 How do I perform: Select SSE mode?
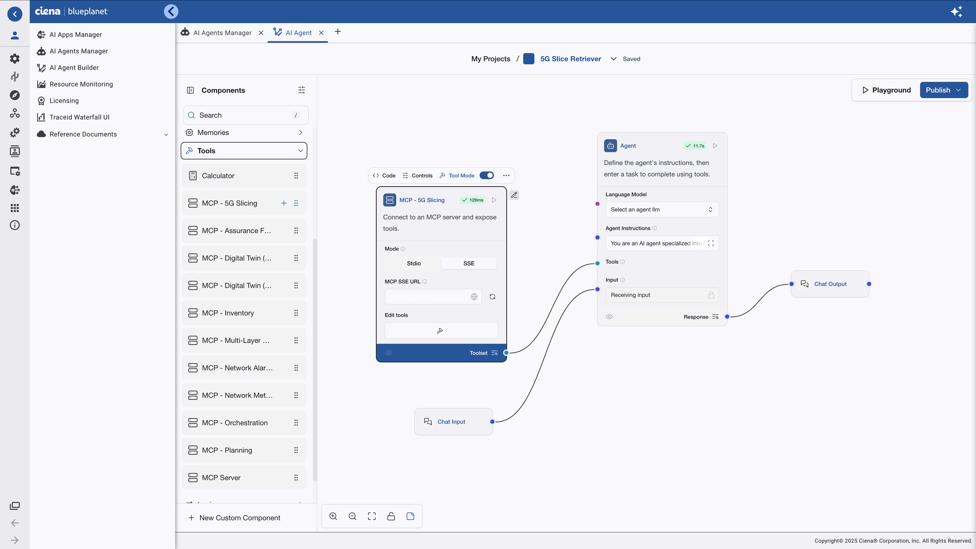pos(469,263)
